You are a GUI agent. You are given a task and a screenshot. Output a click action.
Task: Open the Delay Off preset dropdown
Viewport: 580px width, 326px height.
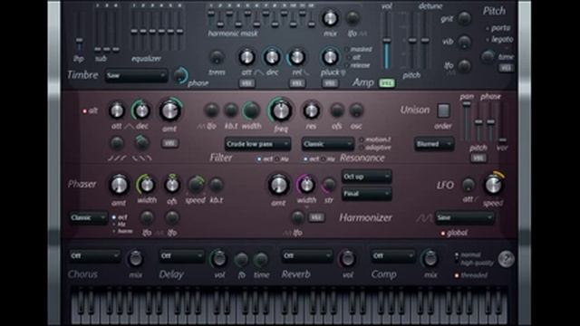click(x=181, y=255)
